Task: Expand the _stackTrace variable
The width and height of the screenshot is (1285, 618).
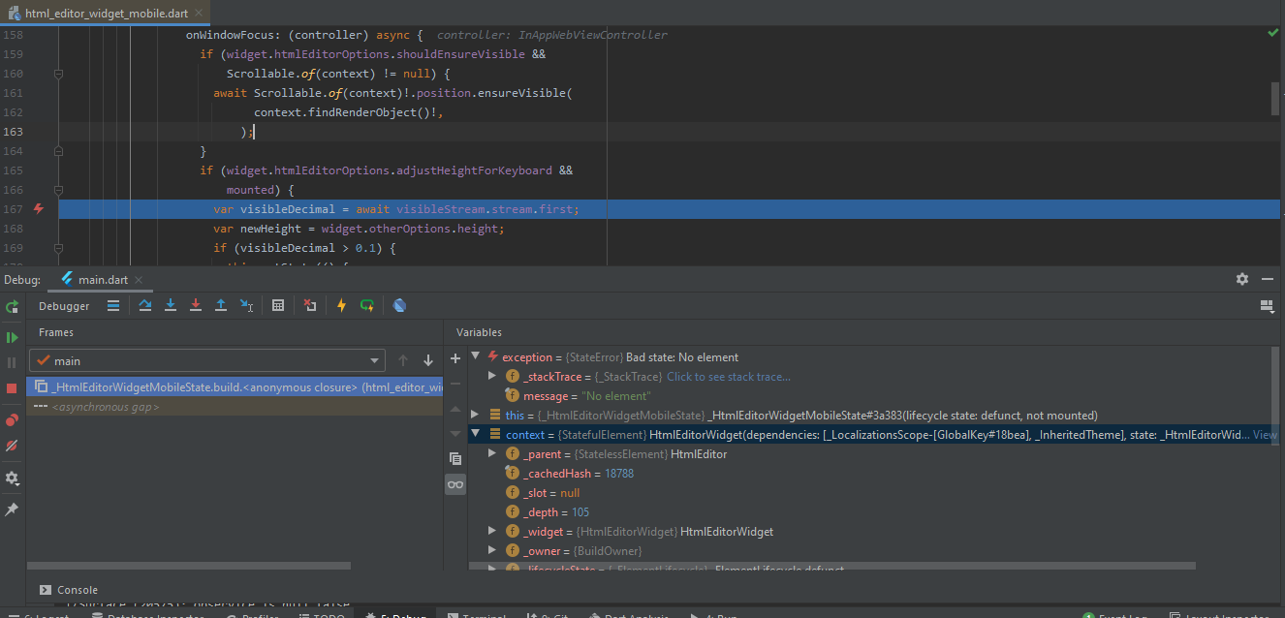Action: click(x=491, y=376)
